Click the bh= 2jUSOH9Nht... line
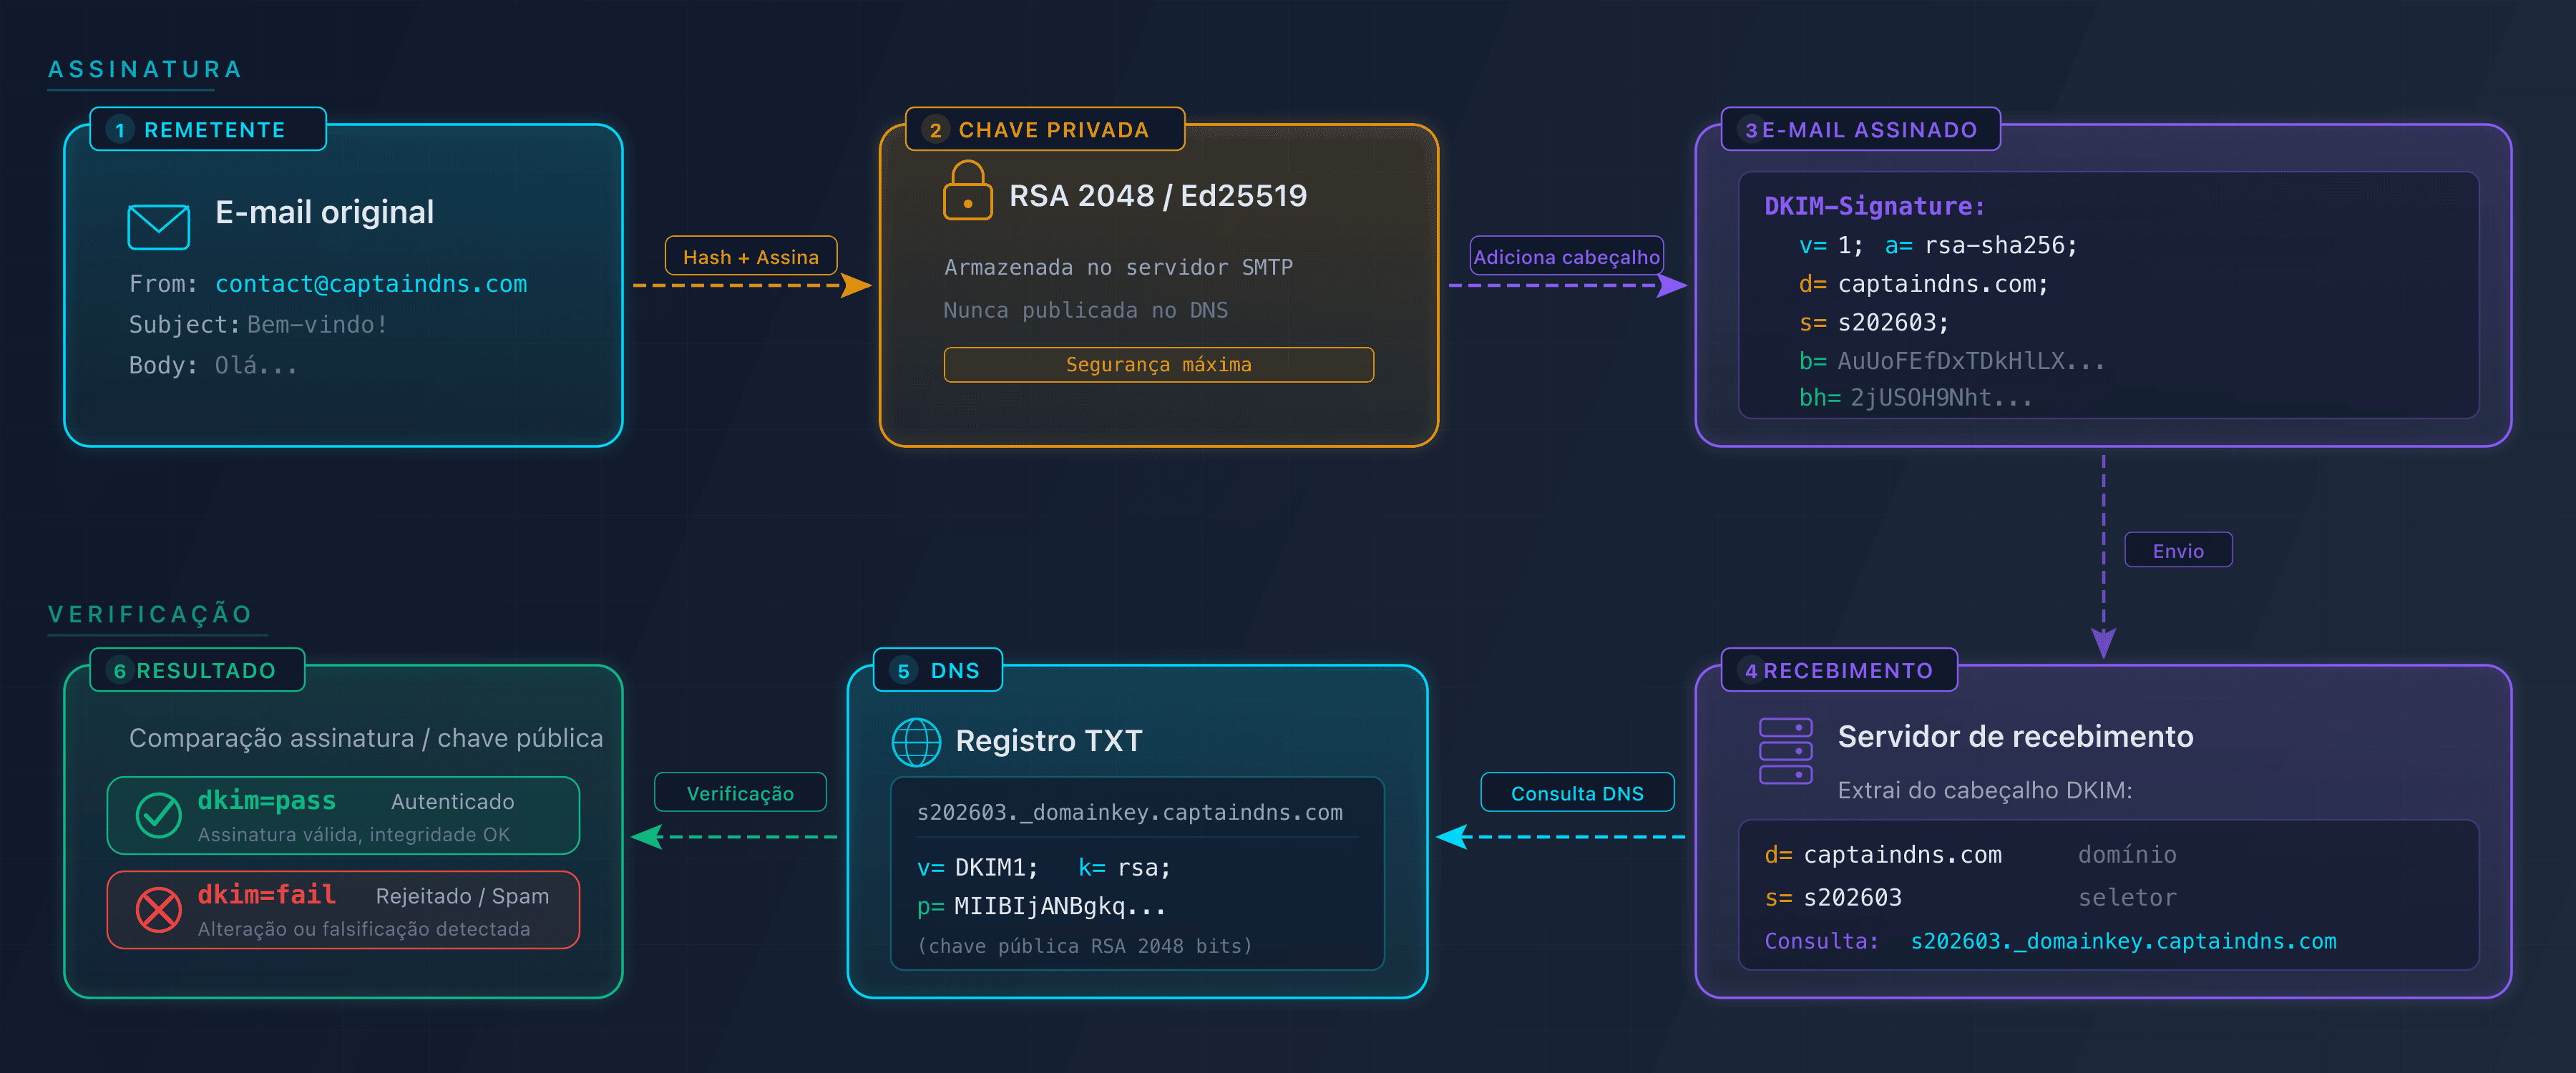 point(1916,398)
